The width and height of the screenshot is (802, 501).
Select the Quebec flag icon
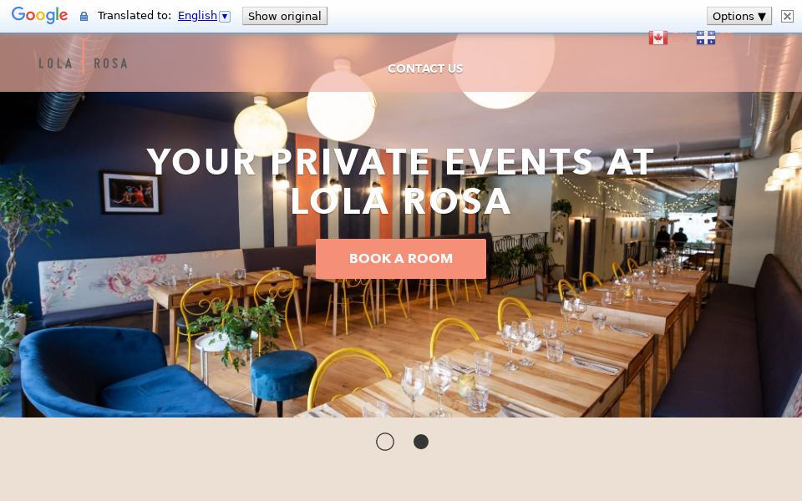point(705,38)
